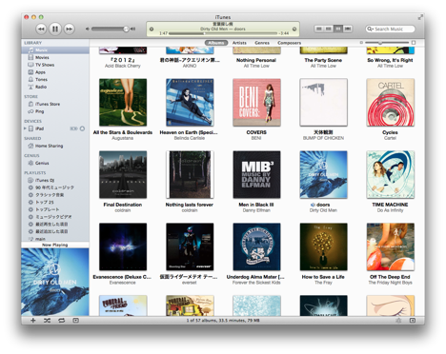Open Home Sharing
Screen dimensions: 446x354
[55, 146]
